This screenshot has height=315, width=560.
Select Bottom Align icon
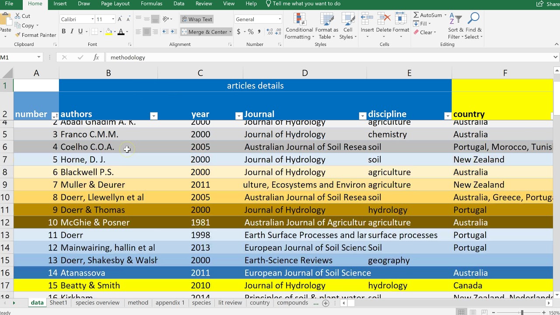pos(155,19)
